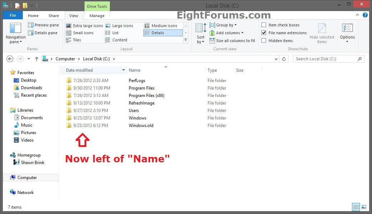Click the Search Local Disk (C:) field
This screenshot has width=372, height=214.
pos(325,59)
